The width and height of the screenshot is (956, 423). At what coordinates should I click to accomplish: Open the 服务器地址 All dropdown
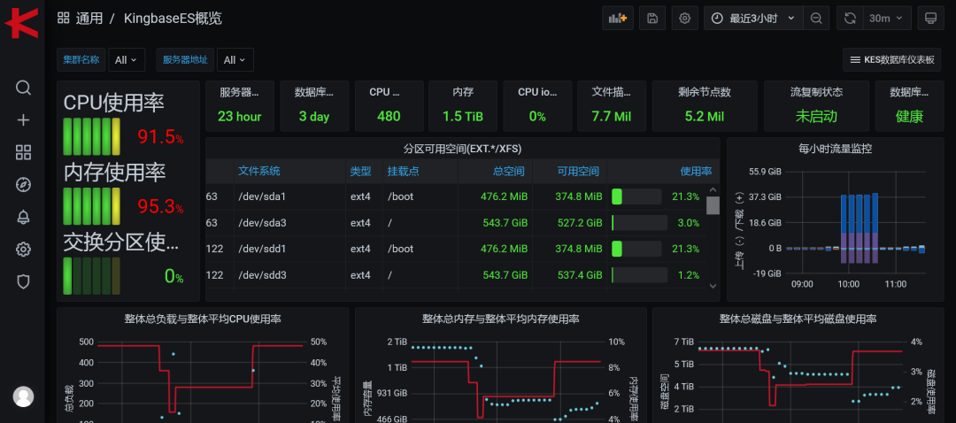click(x=235, y=59)
